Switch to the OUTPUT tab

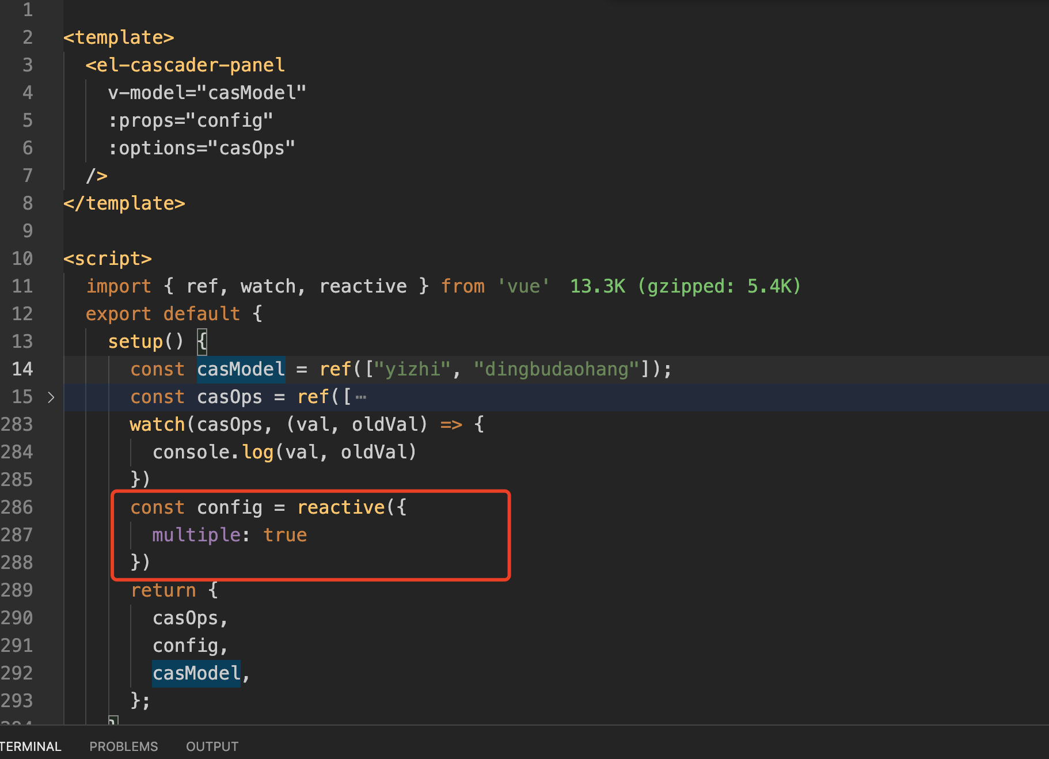pos(212,746)
